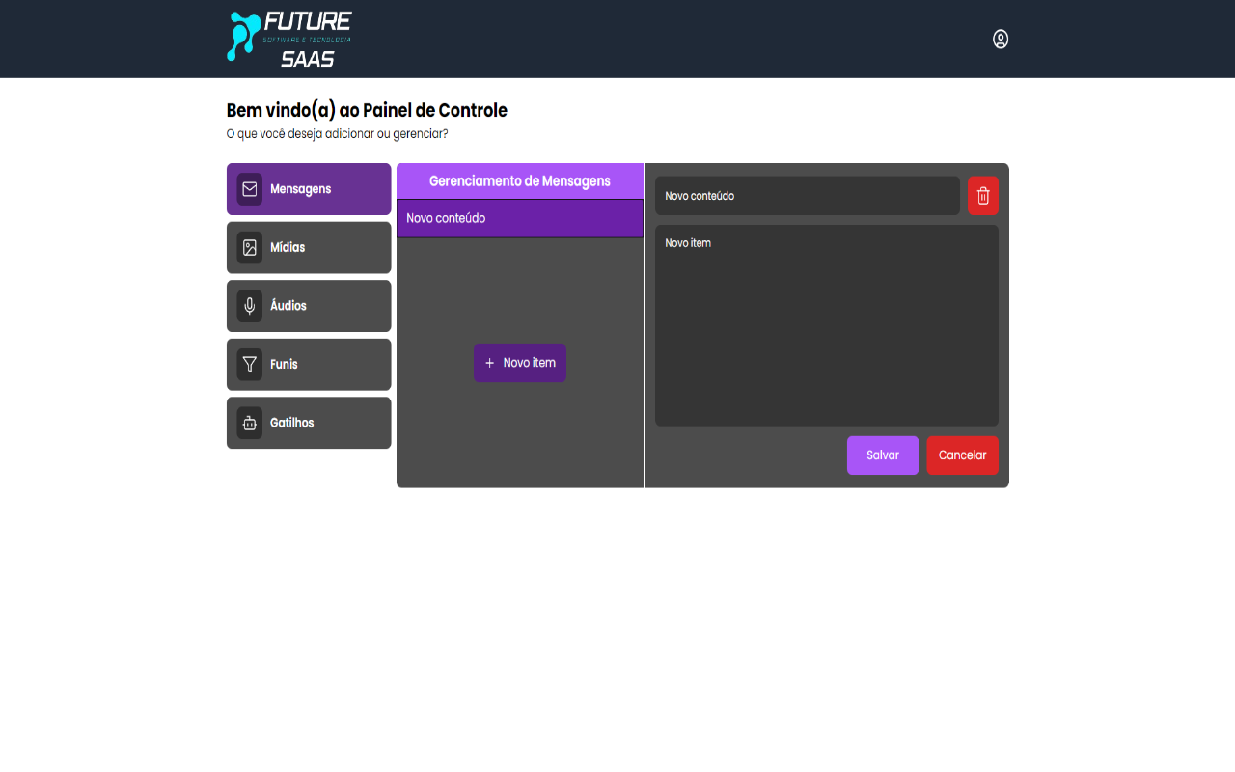
Task: Click the 'O que você deseja adicionar ou gerenciar?' text
Action: 337,134
